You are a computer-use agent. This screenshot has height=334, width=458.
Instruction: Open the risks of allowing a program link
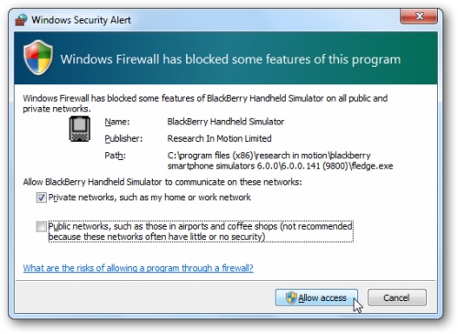pos(138,268)
